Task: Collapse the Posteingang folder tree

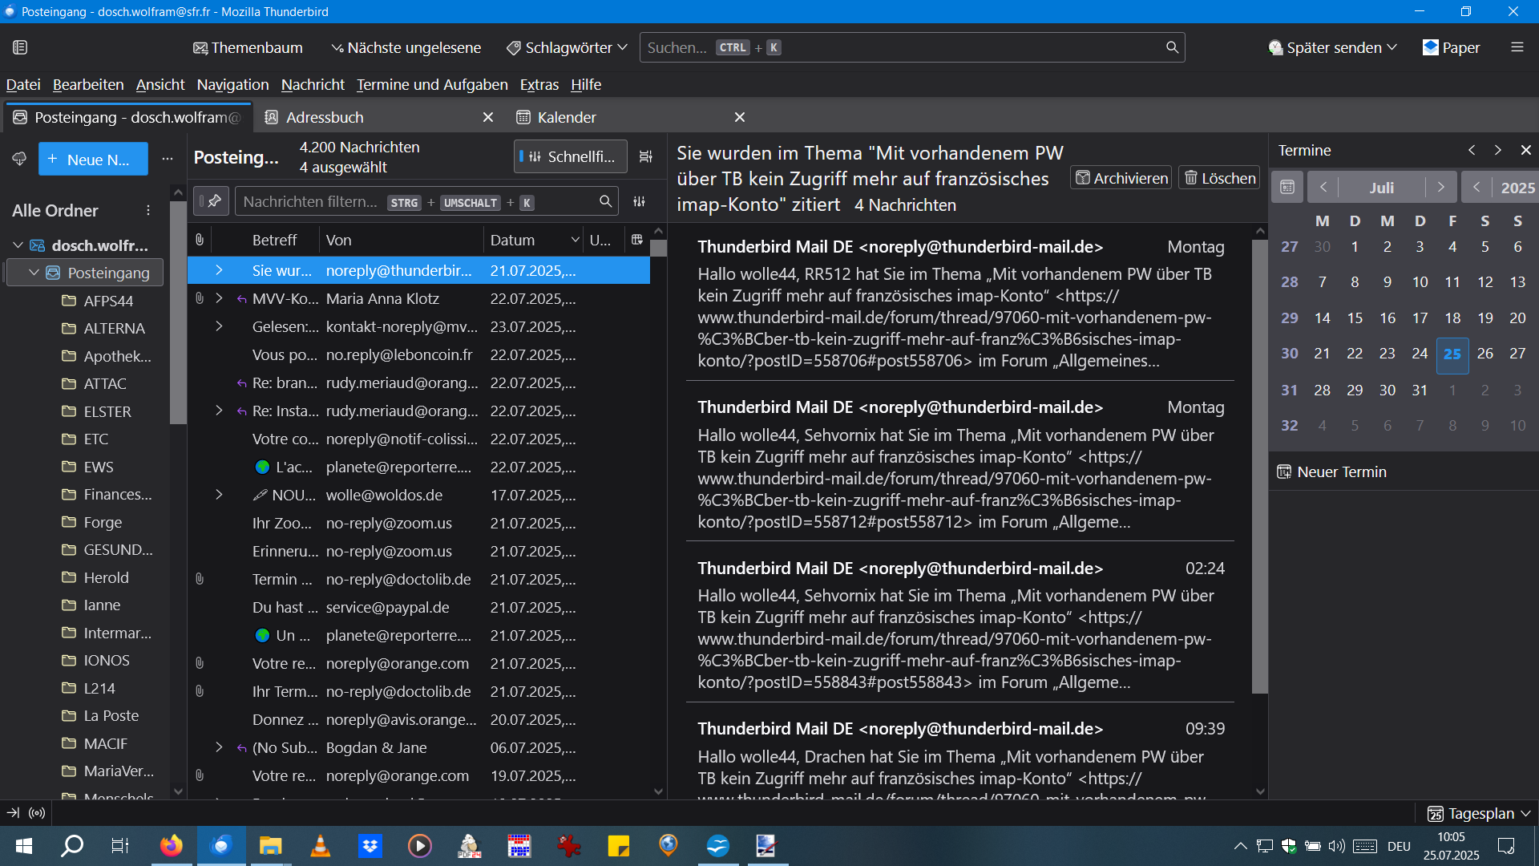Action: click(34, 273)
